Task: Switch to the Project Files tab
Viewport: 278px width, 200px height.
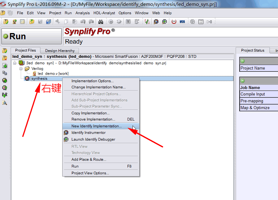Action: pos(25,50)
